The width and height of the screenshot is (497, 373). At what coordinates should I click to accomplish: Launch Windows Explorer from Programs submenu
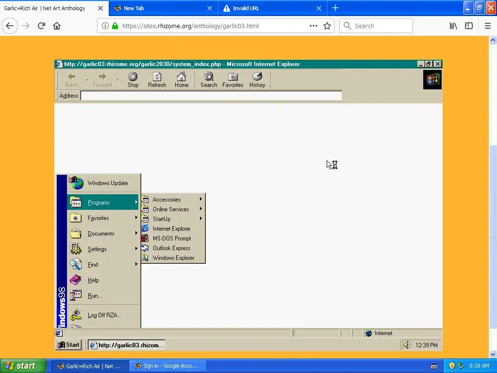(x=173, y=258)
